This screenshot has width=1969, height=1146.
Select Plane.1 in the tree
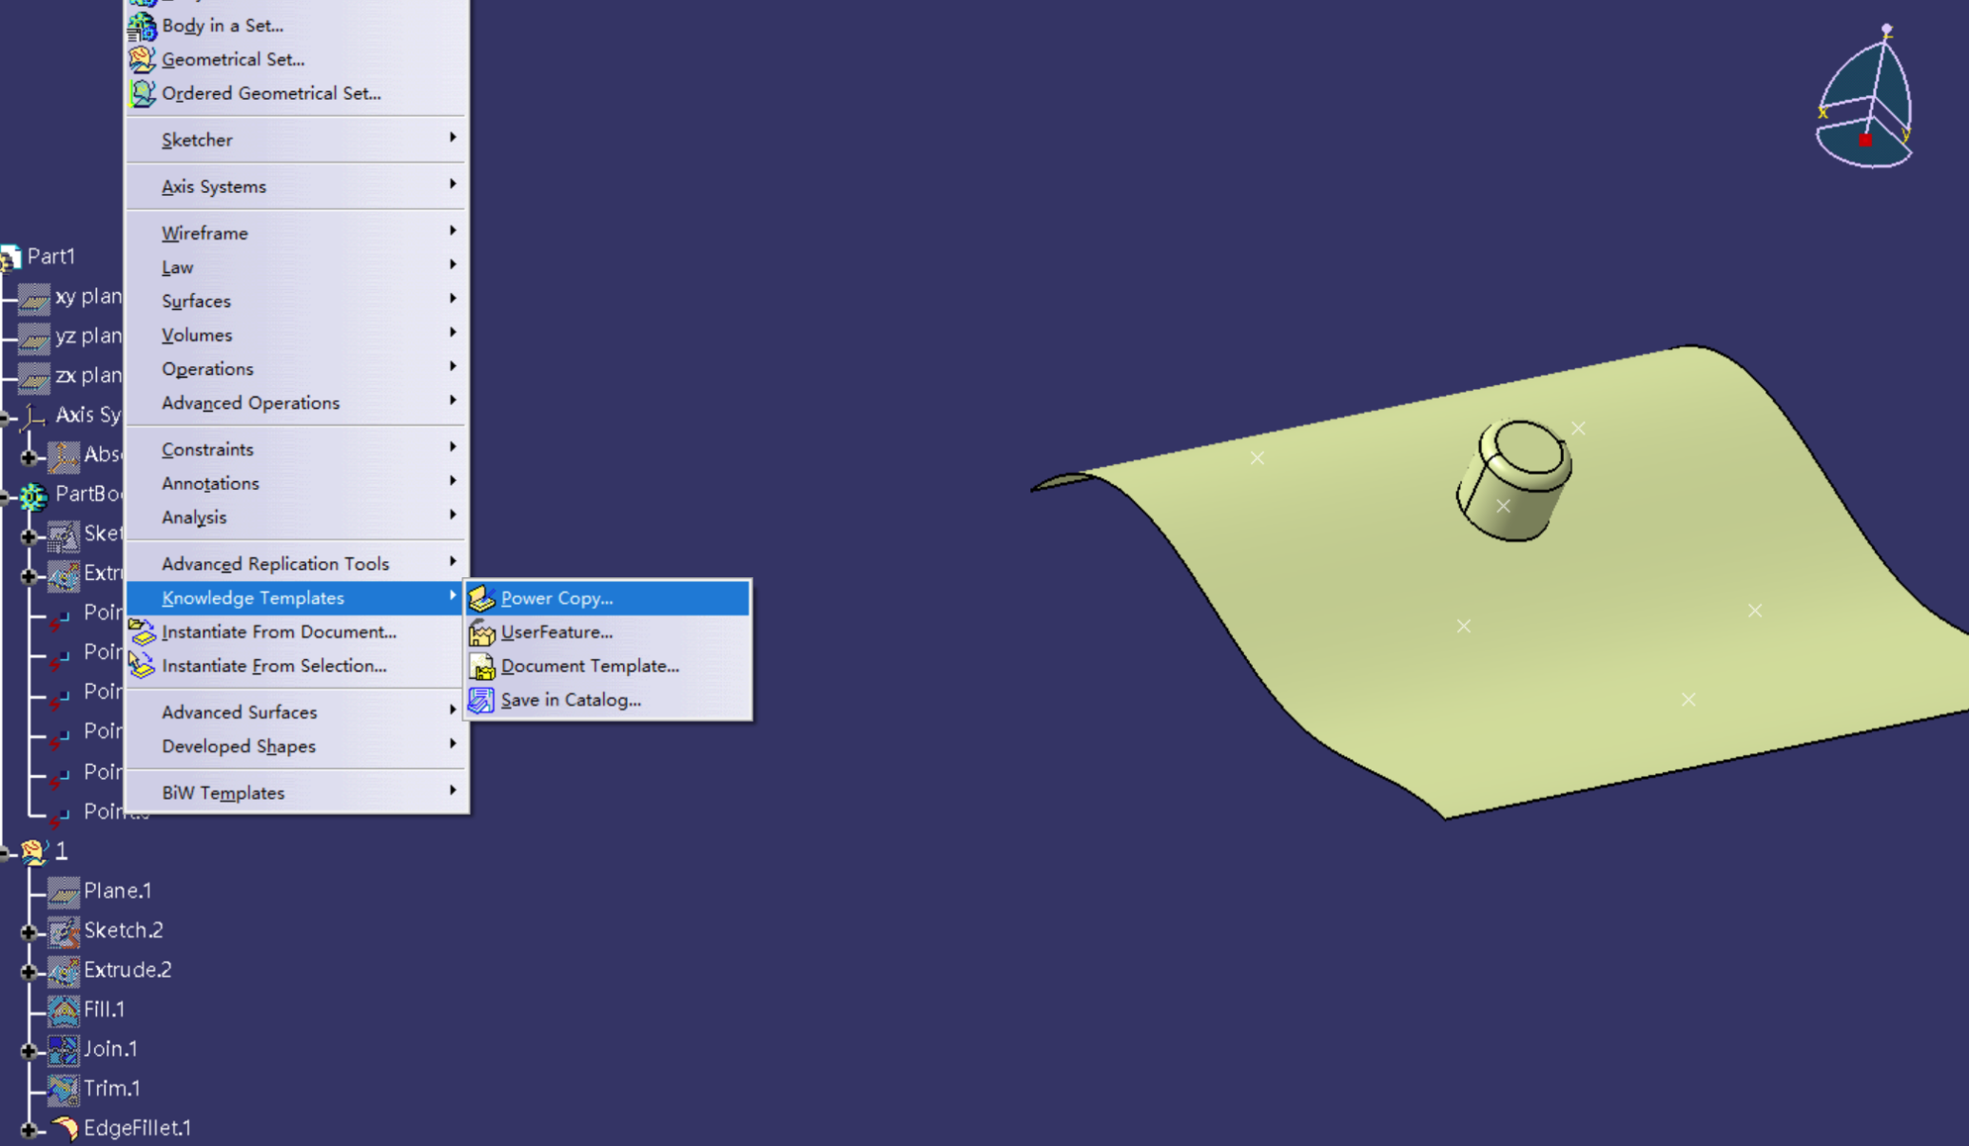pyautogui.click(x=117, y=891)
